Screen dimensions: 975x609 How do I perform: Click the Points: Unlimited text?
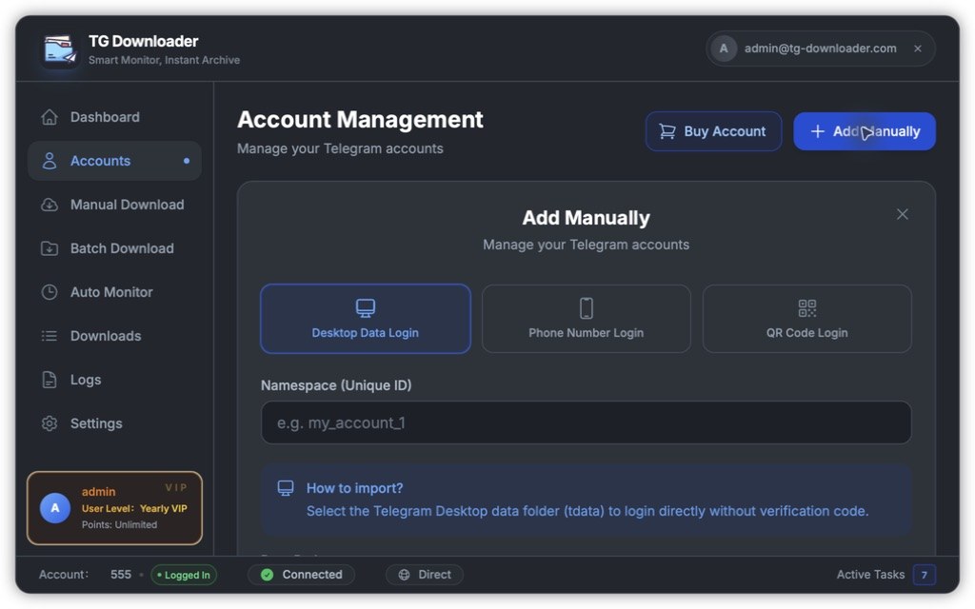(119, 525)
